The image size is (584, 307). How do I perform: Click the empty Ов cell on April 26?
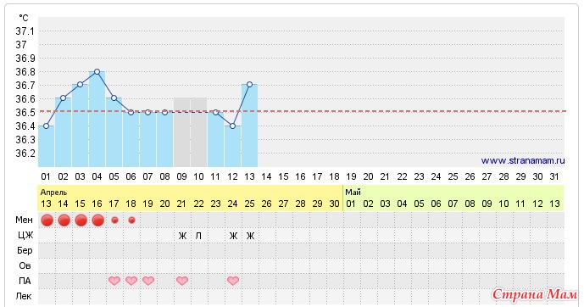click(x=267, y=265)
